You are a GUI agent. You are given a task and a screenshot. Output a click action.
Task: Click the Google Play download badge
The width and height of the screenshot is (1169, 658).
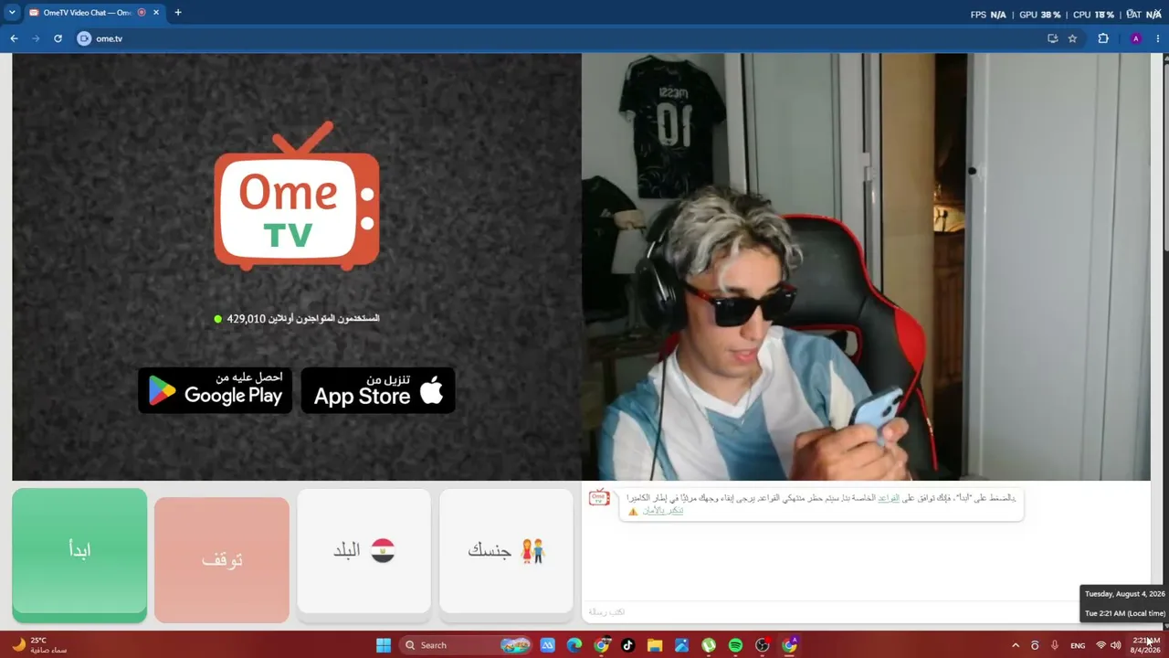[216, 390]
